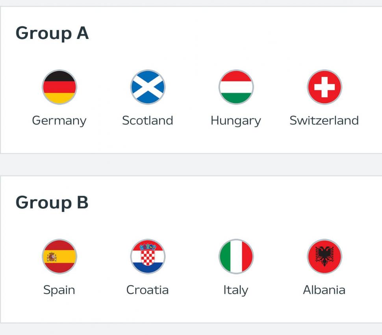
Task: Click the Switzerland team name
Action: pyautogui.click(x=325, y=120)
